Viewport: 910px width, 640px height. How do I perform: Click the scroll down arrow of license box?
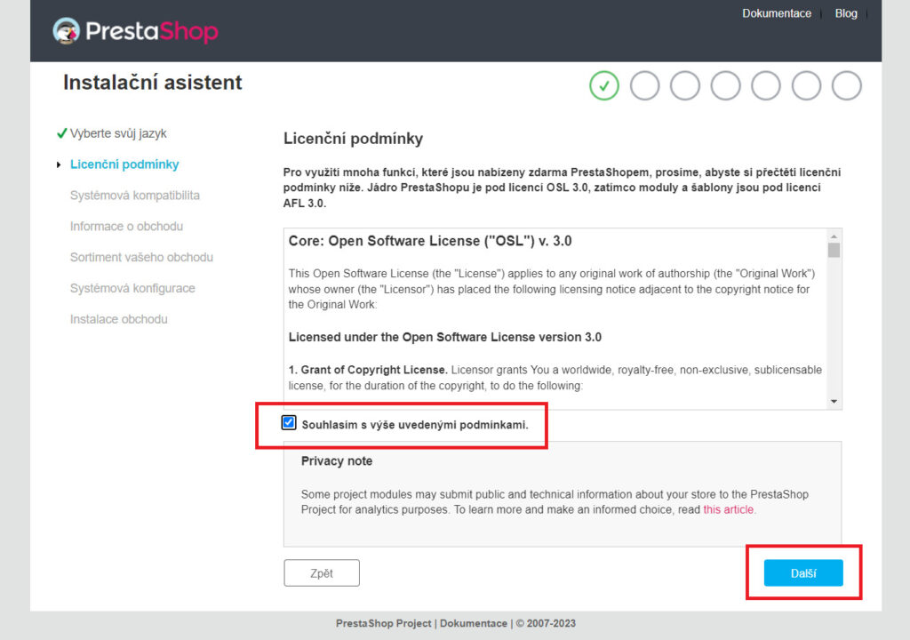[x=834, y=401]
